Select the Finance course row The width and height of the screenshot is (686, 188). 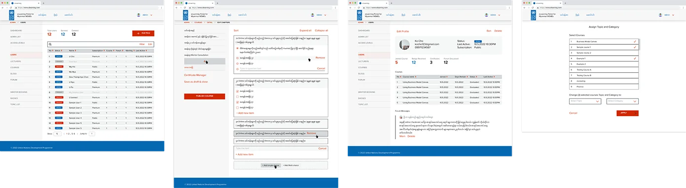point(604,87)
